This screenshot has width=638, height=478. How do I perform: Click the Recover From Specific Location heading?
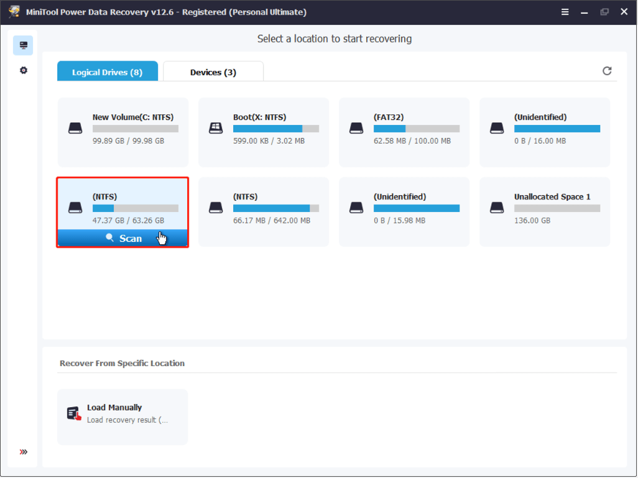[x=122, y=363]
